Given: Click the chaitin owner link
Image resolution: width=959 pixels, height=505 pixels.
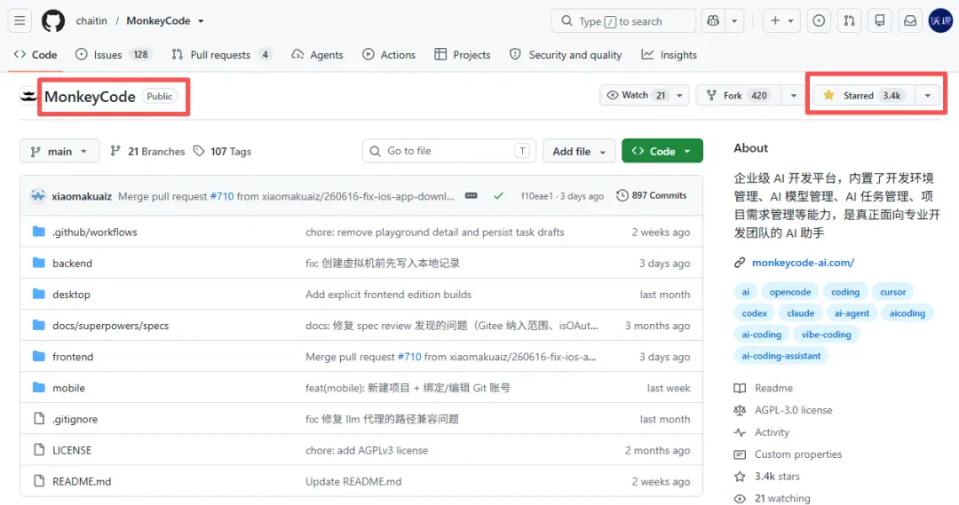Looking at the screenshot, I should click(x=91, y=20).
